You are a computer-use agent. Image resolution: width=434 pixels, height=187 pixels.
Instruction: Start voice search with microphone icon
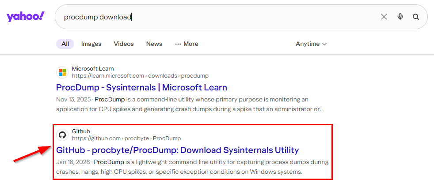(x=400, y=17)
